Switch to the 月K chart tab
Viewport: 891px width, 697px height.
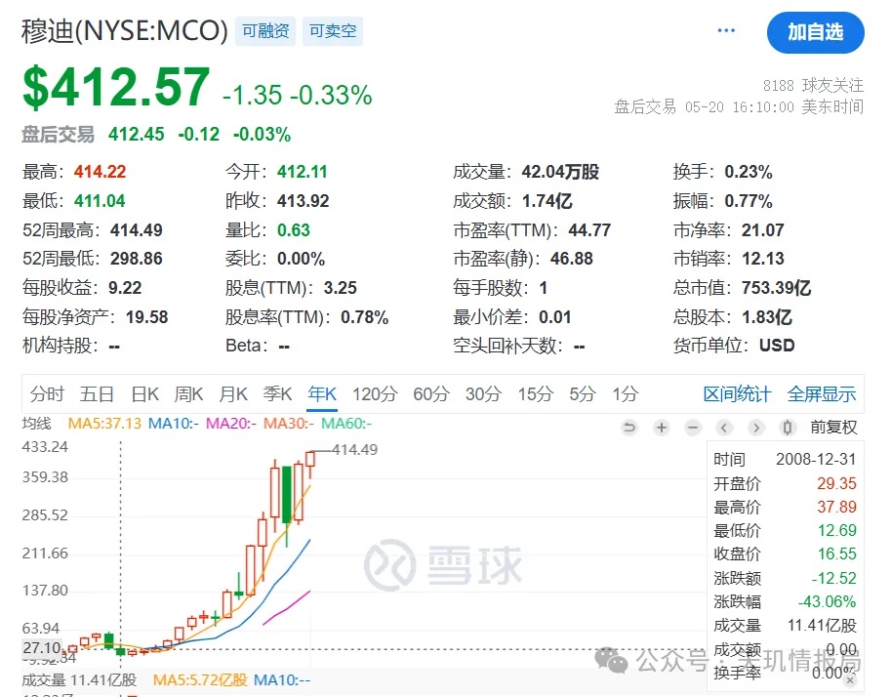233,394
